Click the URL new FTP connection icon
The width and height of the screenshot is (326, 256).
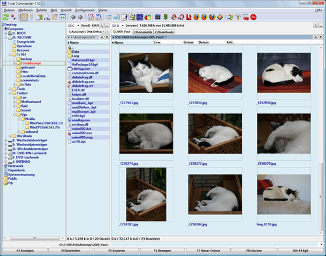[98, 17]
